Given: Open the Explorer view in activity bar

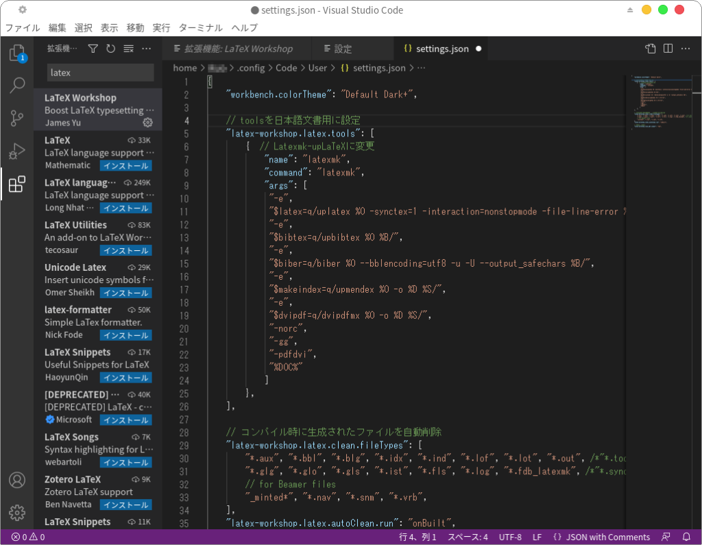Looking at the screenshot, I should pyautogui.click(x=17, y=53).
